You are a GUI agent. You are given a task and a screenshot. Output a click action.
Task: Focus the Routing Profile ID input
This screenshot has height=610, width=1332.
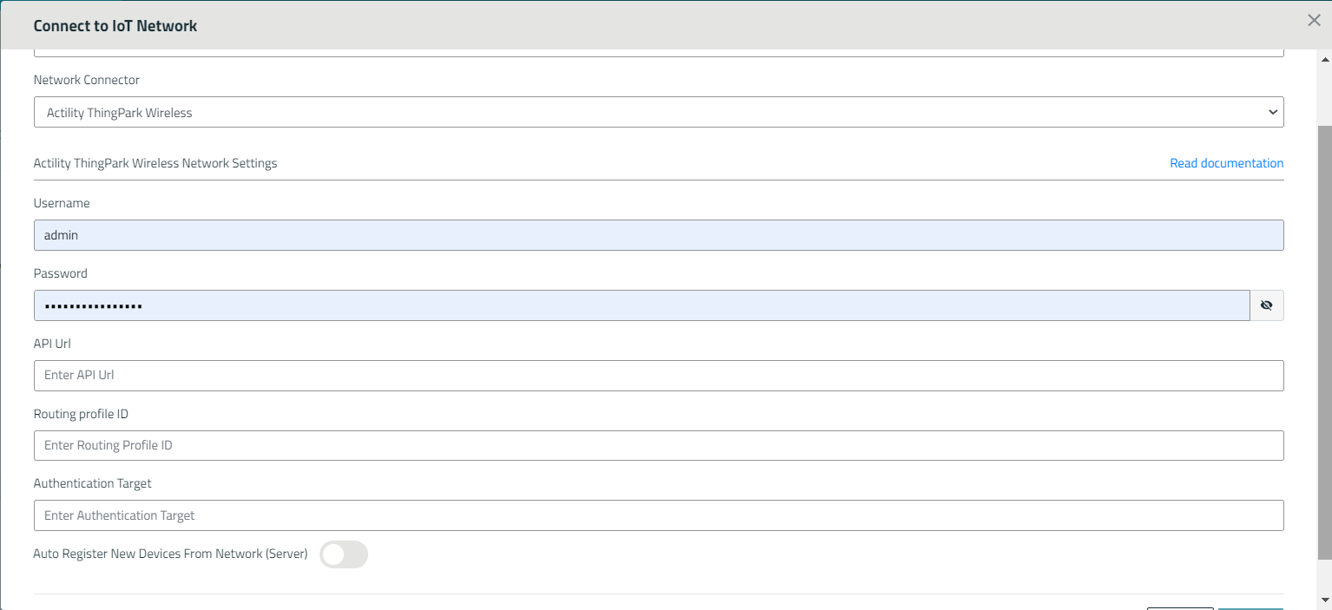tap(658, 446)
